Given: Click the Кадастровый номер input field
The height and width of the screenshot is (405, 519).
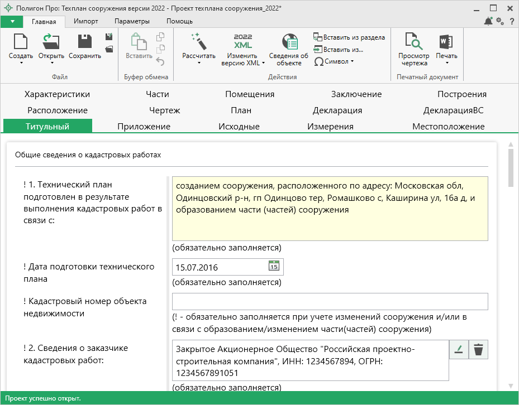Looking at the screenshot, I should (330, 301).
